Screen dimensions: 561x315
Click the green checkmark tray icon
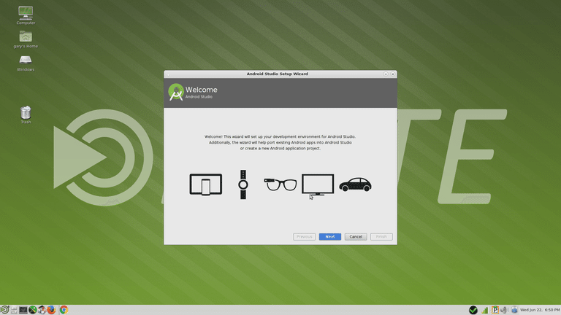(473, 310)
